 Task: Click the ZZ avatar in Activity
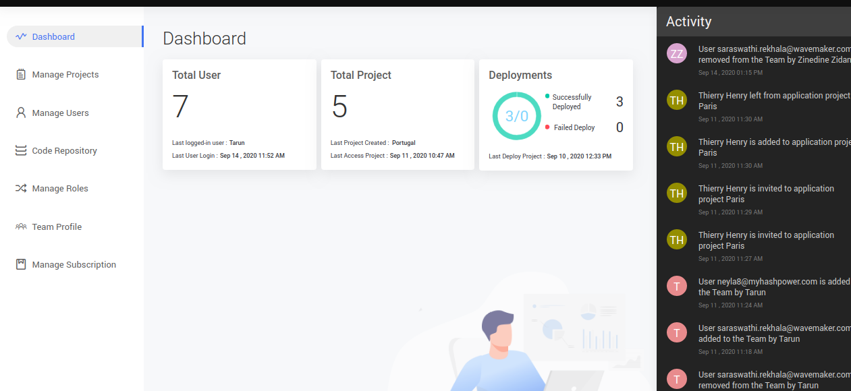point(676,54)
